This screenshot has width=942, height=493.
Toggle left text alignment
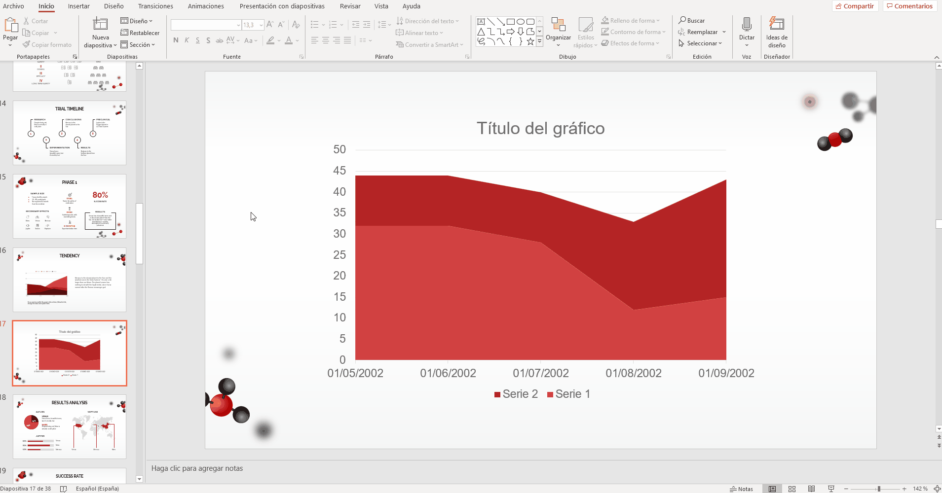click(314, 40)
